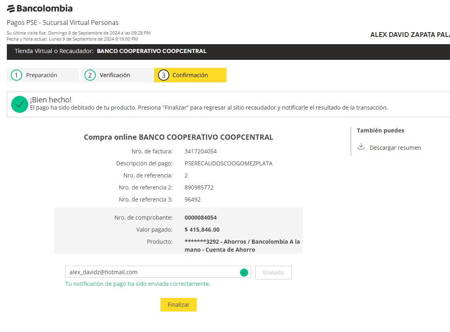The width and height of the screenshot is (450, 332).
Task: Select the Verificación step tab
Action: pyautogui.click(x=115, y=75)
